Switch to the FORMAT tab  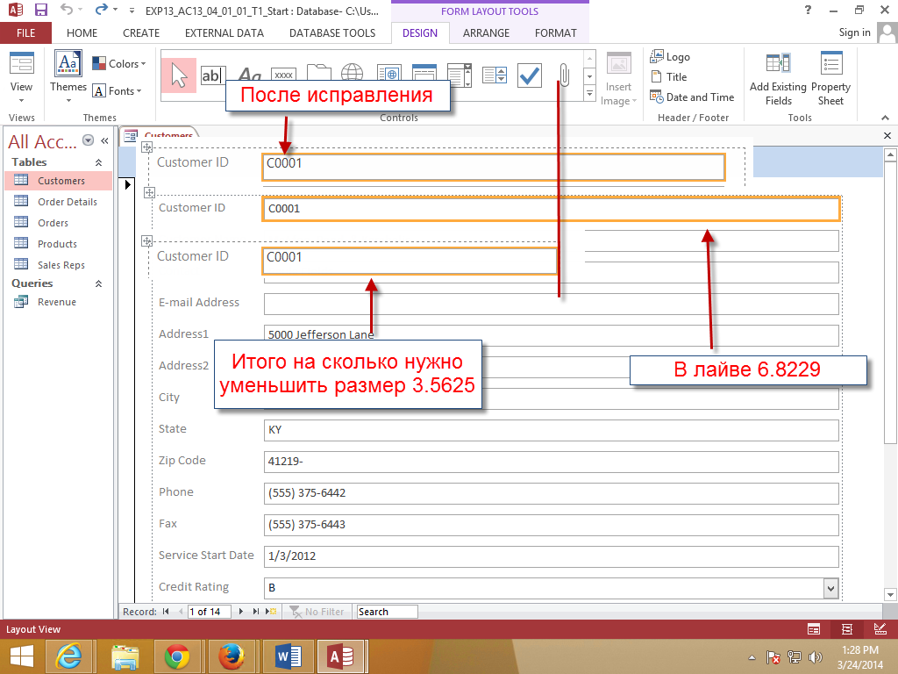coord(555,32)
